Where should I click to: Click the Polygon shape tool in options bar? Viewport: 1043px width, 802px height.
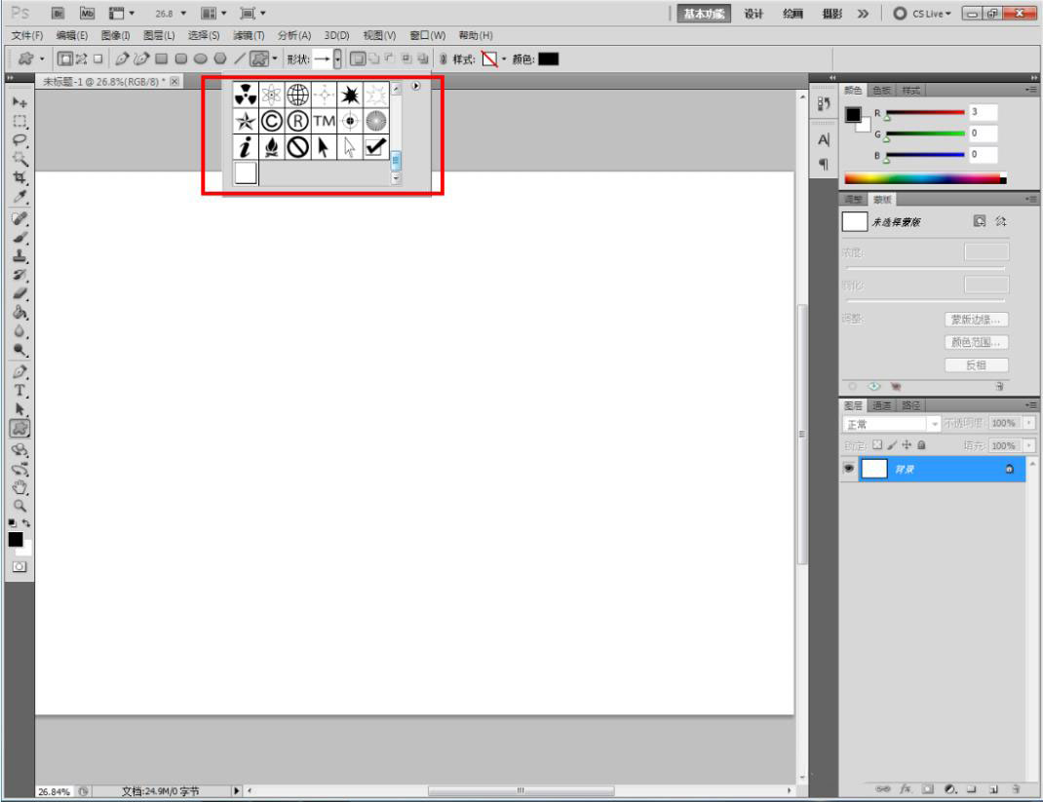point(220,58)
